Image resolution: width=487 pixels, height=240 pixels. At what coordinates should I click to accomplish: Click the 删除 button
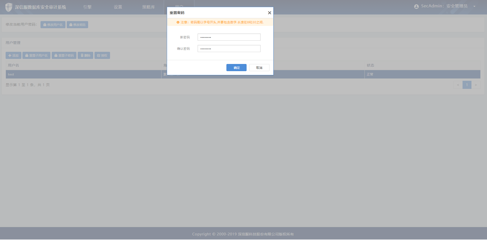pyautogui.click(x=85, y=55)
